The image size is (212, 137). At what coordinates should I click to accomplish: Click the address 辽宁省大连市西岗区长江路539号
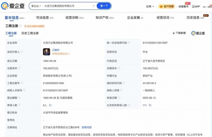(61, 127)
